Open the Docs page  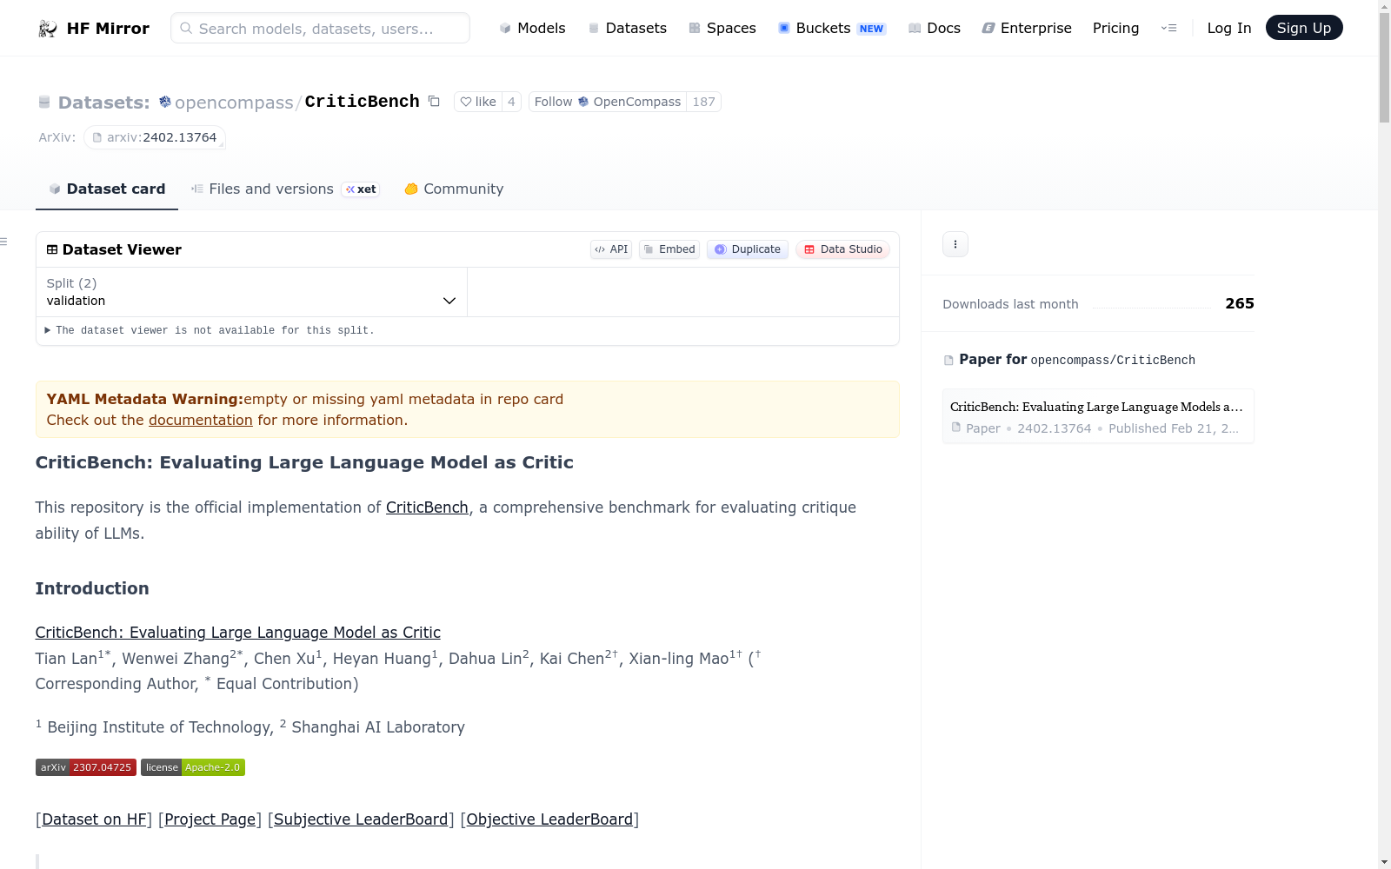coord(935,28)
